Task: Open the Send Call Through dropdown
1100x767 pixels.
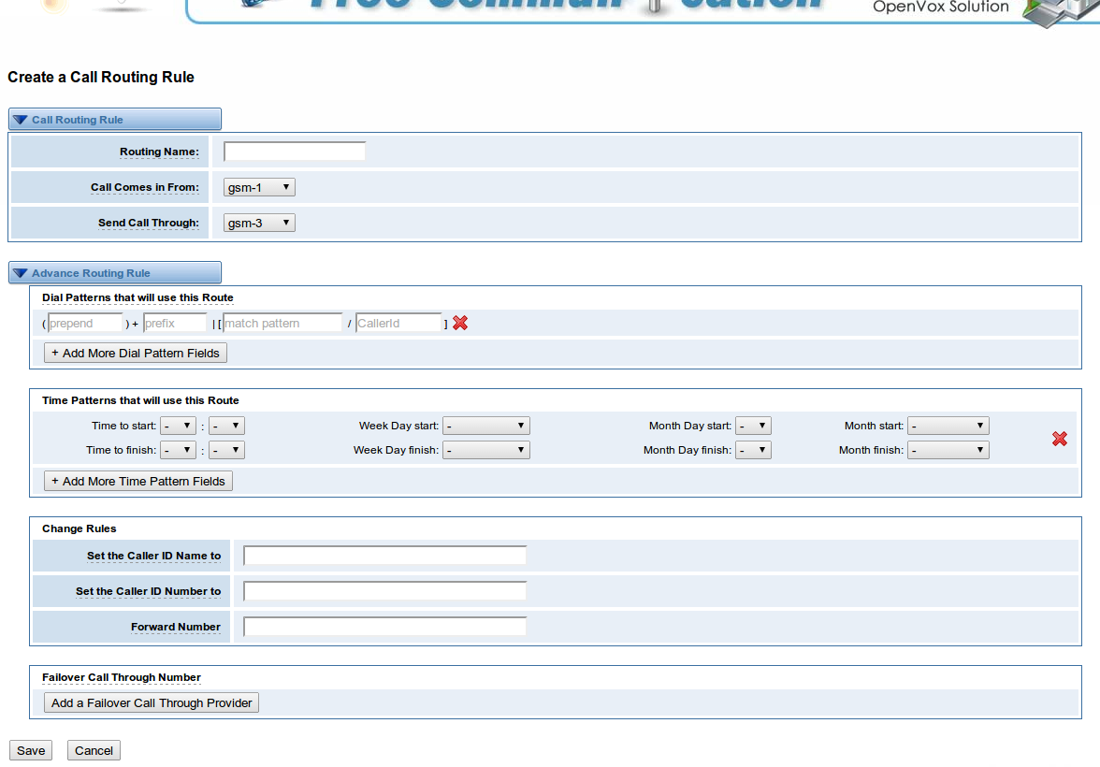Action: (x=259, y=224)
